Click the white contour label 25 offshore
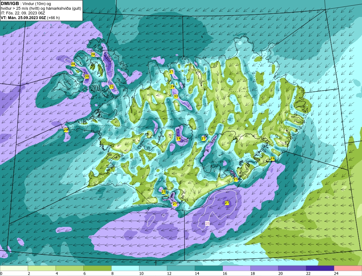362x276 pixels. [x=207, y=223]
